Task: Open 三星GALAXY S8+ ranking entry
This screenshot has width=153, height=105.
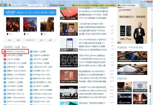Action: [43, 67]
